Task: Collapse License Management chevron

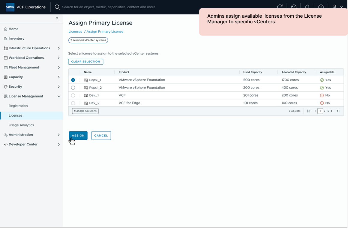Action: point(58,96)
